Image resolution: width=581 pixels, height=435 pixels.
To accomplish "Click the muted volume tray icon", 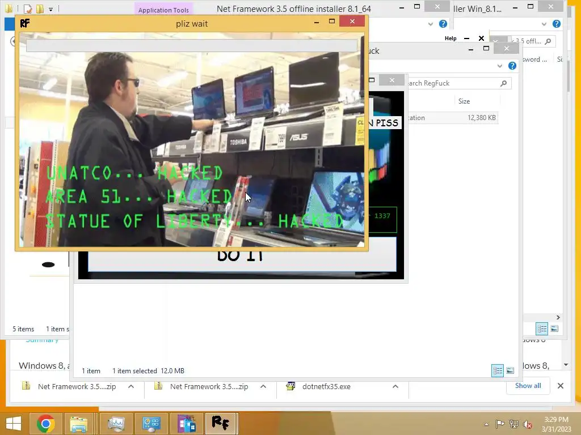I will (527, 424).
